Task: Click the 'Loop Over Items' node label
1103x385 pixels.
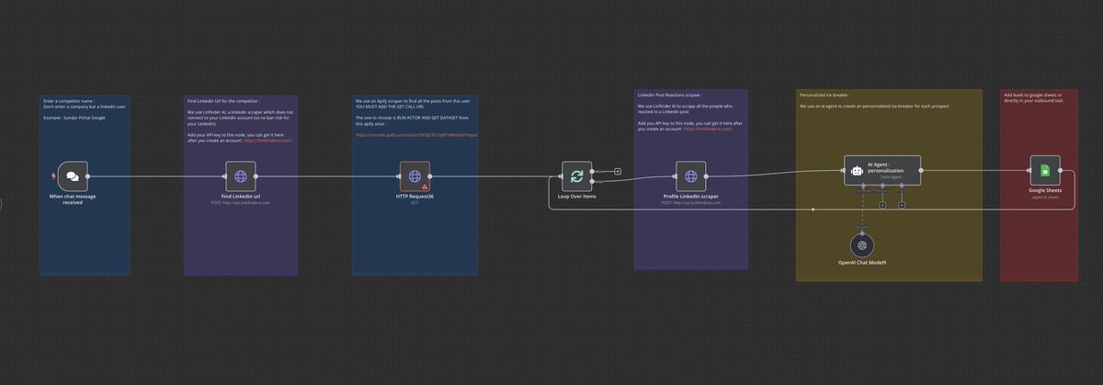Action: coord(576,197)
